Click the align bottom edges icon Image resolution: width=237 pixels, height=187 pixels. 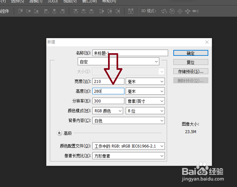pos(36,11)
